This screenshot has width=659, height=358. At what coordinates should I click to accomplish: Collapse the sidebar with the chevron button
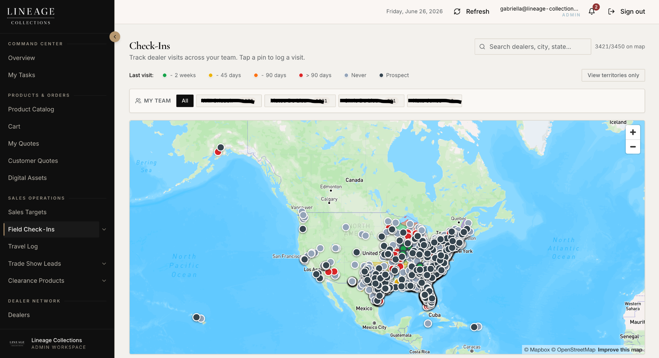pos(115,37)
